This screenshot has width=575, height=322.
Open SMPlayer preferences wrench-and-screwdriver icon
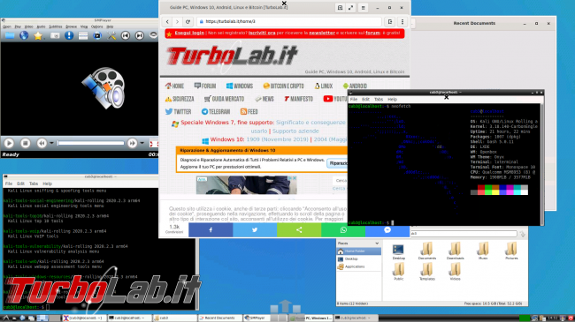[x=111, y=35]
